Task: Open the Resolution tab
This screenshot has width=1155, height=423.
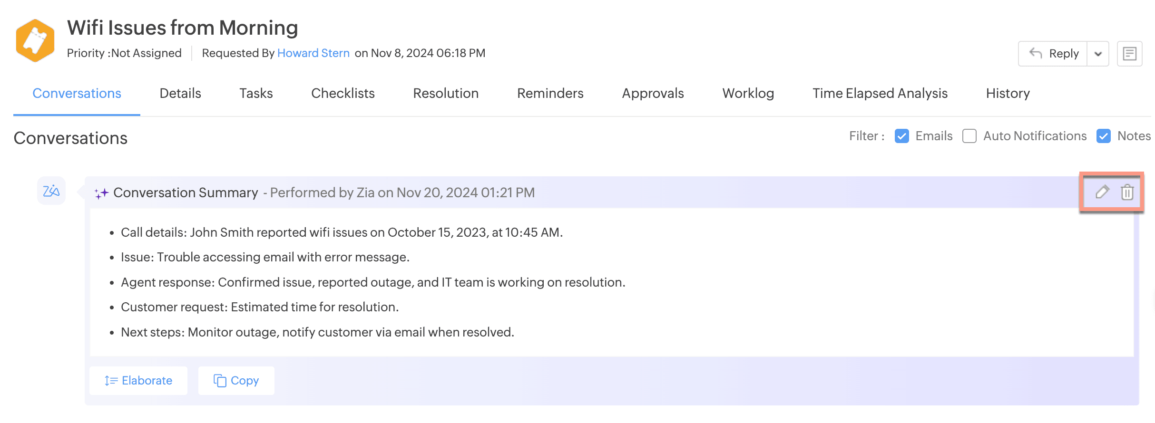Action: (x=446, y=93)
